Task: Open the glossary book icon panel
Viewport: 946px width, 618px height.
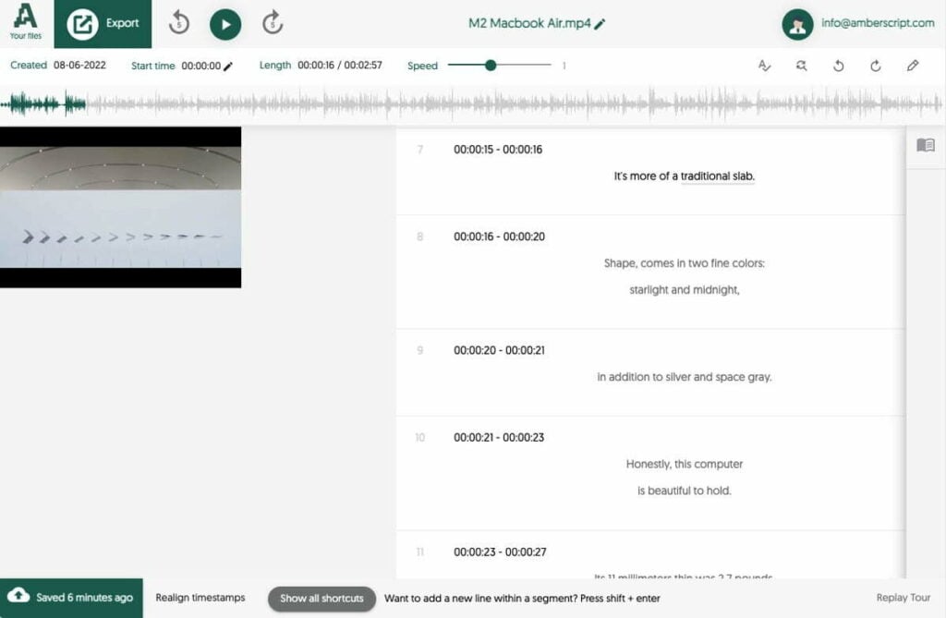Action: tap(926, 145)
